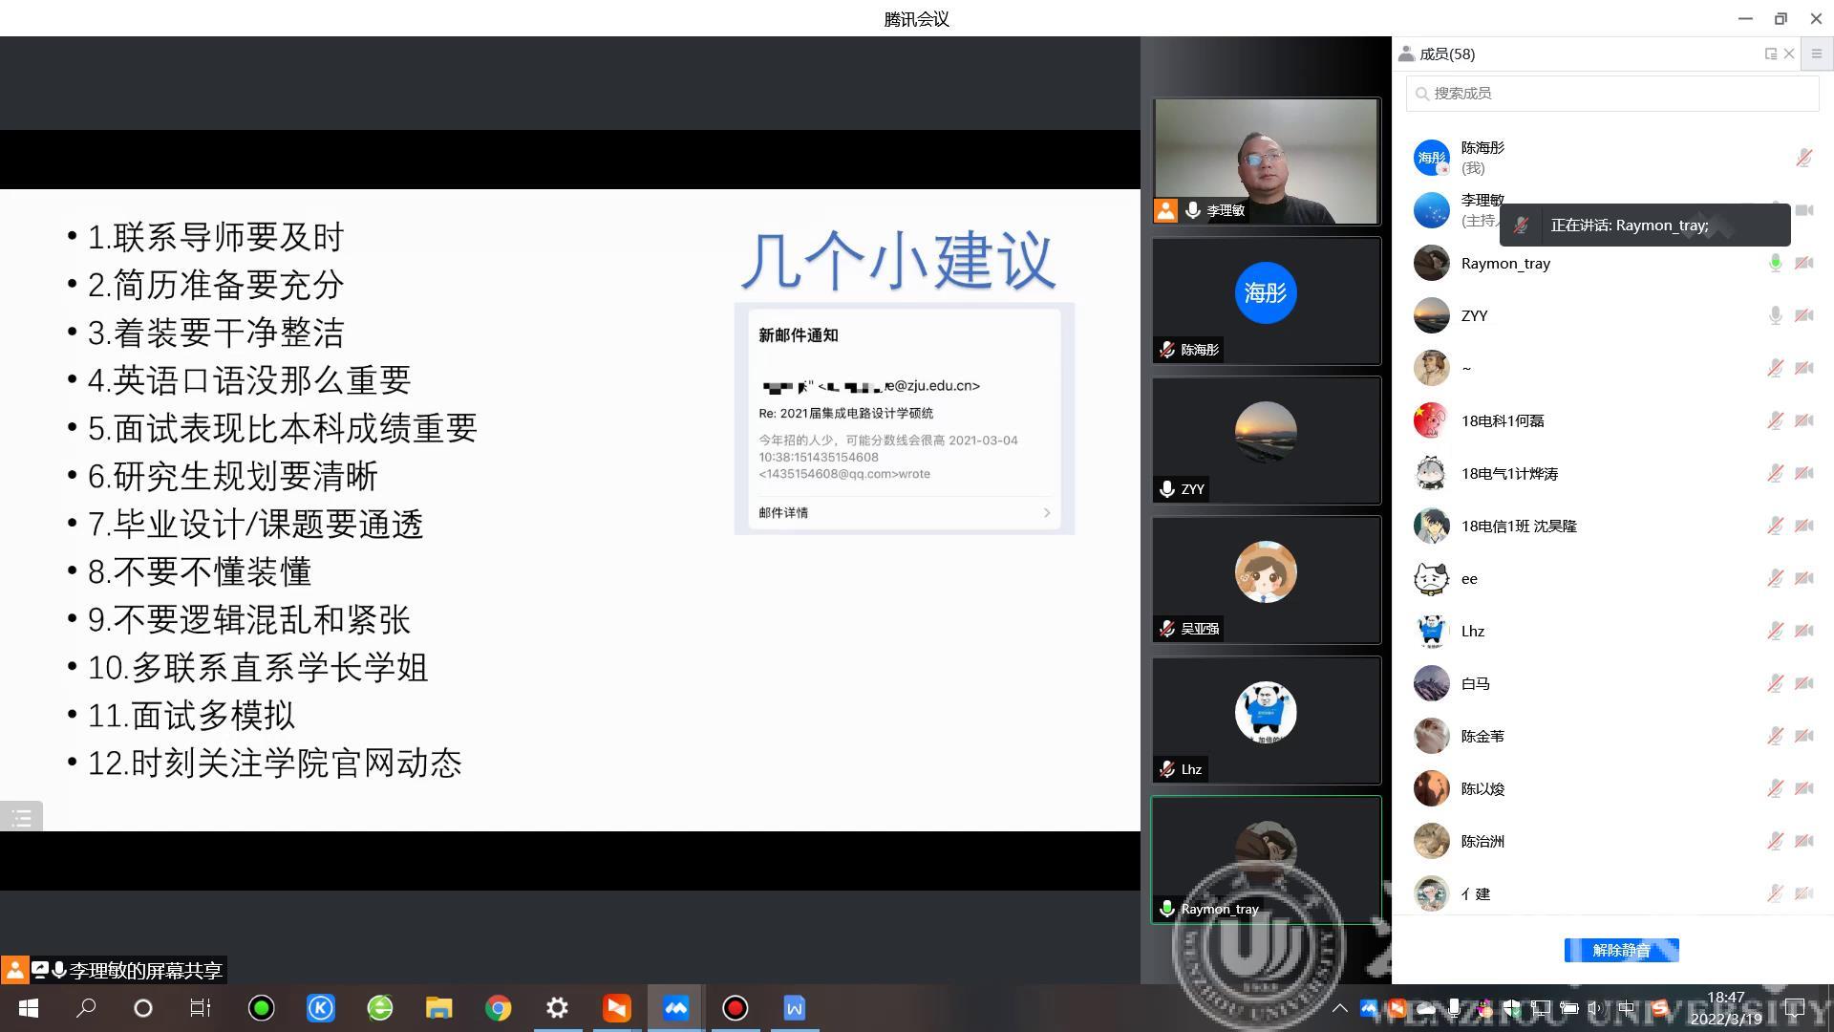
Task: Select Raymon_tray speaker tile
Action: point(1266,859)
